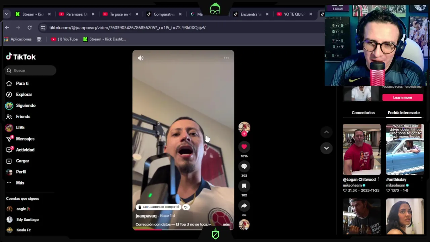Open followed account Koala Fc
This screenshot has height=242, width=430.
tap(24, 230)
